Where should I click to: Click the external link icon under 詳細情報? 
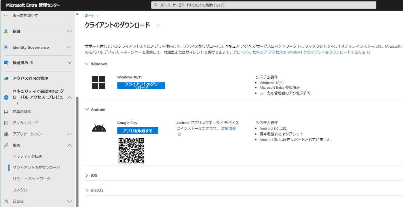click(179, 134)
